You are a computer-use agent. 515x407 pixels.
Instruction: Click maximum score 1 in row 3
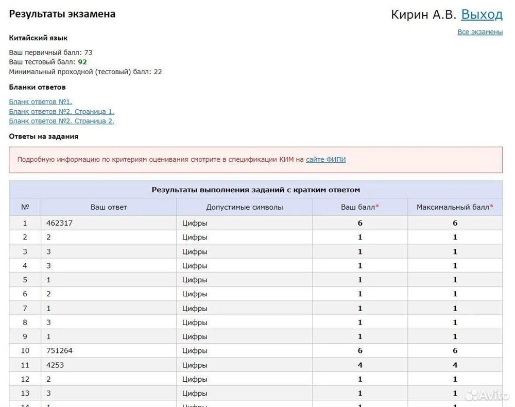pyautogui.click(x=455, y=251)
